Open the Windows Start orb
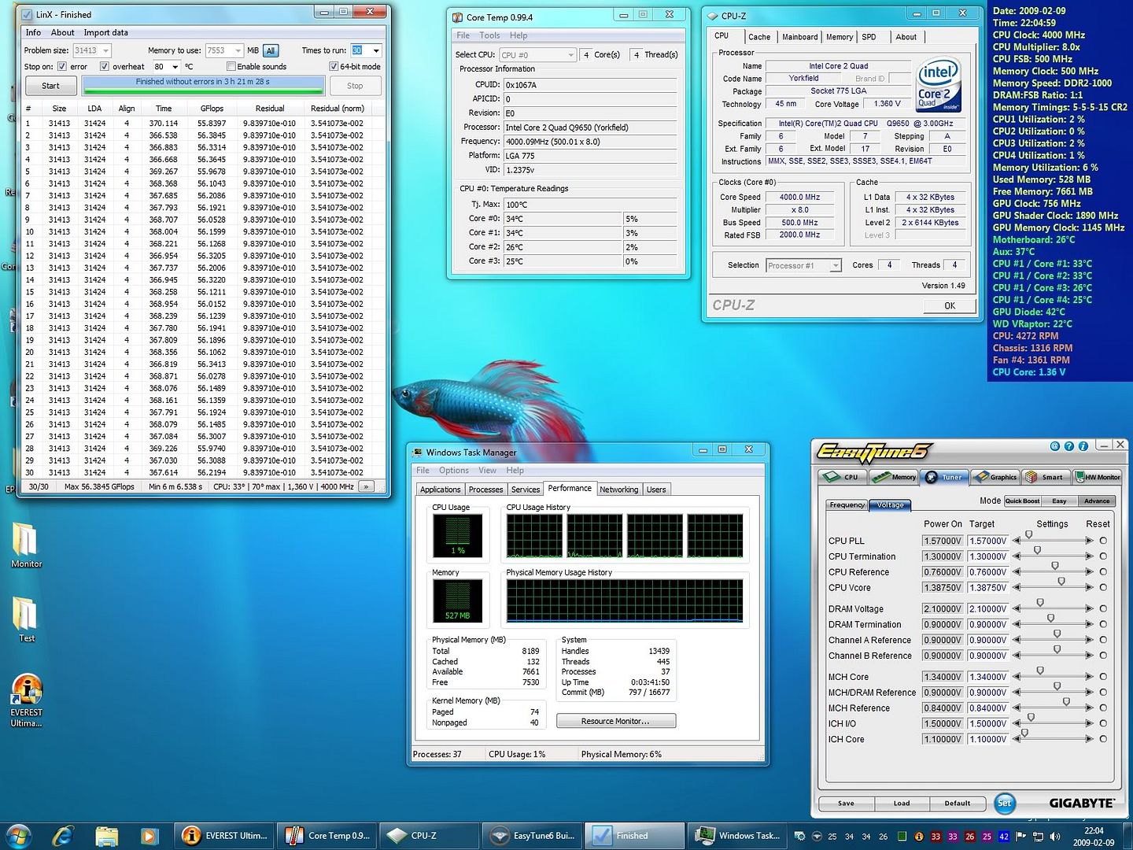 (18, 835)
